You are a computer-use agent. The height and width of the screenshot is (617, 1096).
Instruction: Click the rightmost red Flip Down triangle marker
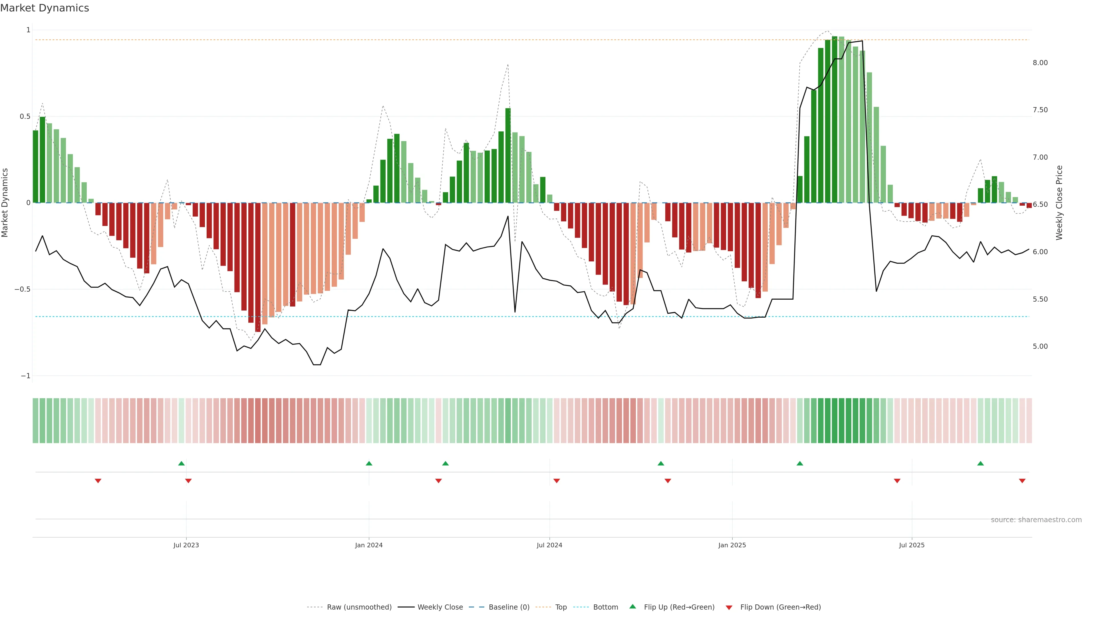1022,481
